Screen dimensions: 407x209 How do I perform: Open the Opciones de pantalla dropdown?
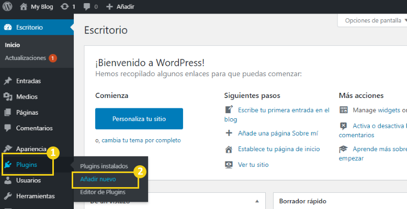tap(374, 20)
